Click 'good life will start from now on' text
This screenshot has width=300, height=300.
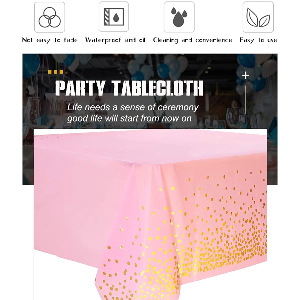click(x=129, y=118)
